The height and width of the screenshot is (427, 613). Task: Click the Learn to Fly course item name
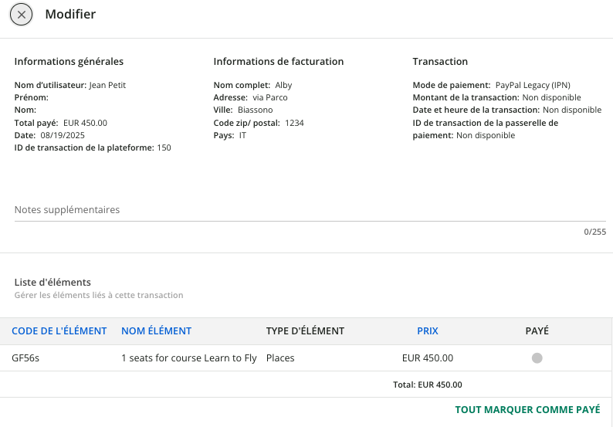point(188,358)
